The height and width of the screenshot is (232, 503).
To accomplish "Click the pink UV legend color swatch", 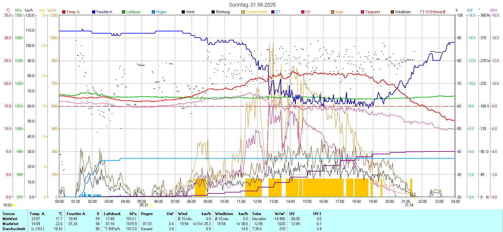I will (x=303, y=12).
